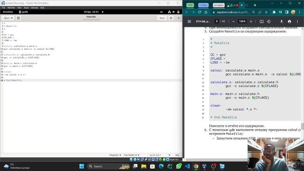Close the gedit window

pyautogui.click(x=179, y=18)
